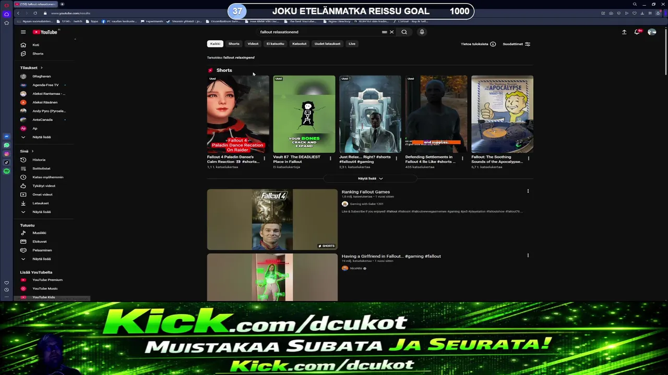
Task: Open Facebook Messenger in Opera sidebar
Action: pyautogui.click(x=6, y=136)
